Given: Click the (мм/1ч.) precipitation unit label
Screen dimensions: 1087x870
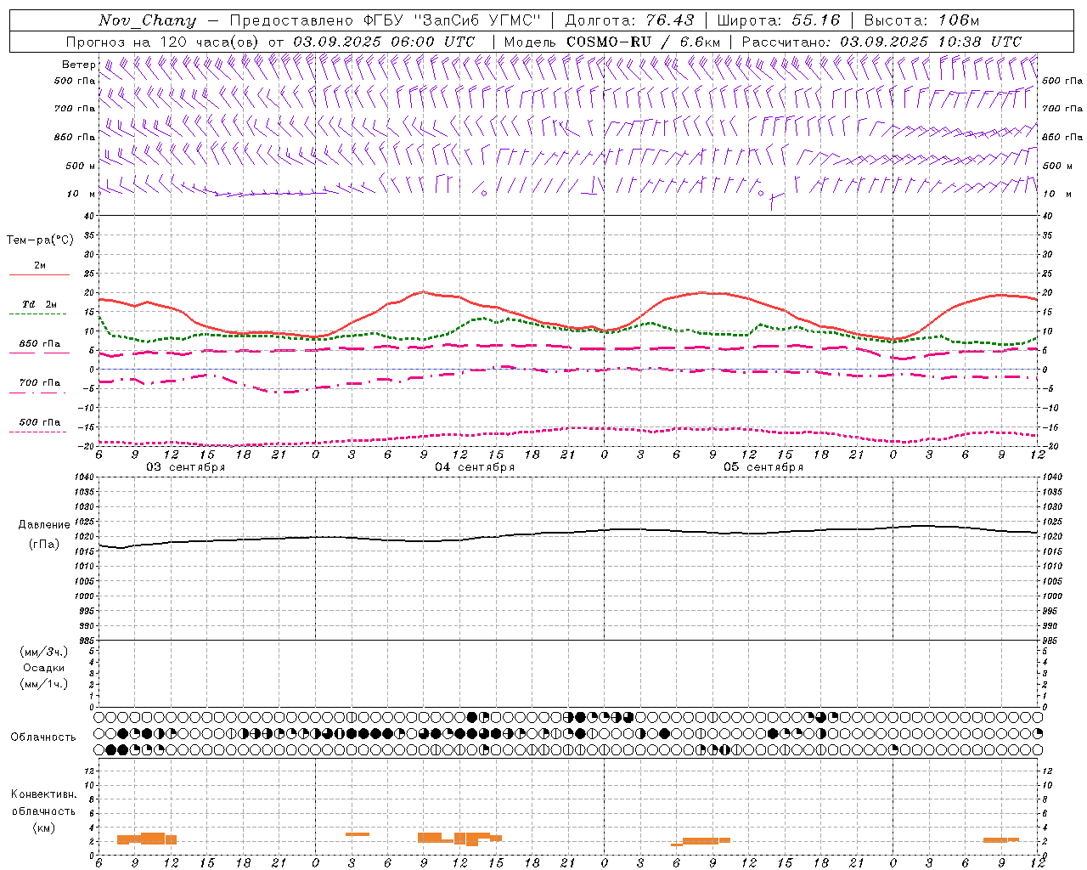Looking at the screenshot, I should click(x=43, y=684).
